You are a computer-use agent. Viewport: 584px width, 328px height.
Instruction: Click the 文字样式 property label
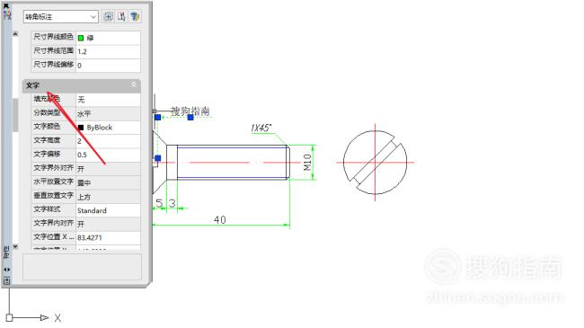pyautogui.click(x=47, y=209)
